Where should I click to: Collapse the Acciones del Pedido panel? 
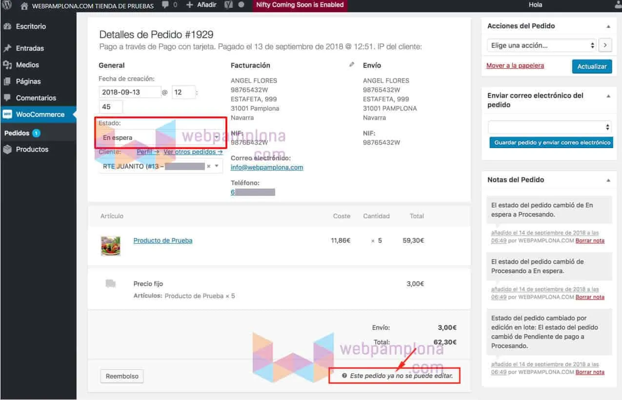608,26
